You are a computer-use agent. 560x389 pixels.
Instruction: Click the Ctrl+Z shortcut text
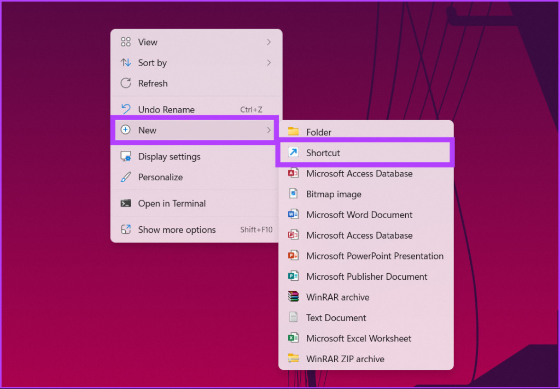pyautogui.click(x=251, y=110)
